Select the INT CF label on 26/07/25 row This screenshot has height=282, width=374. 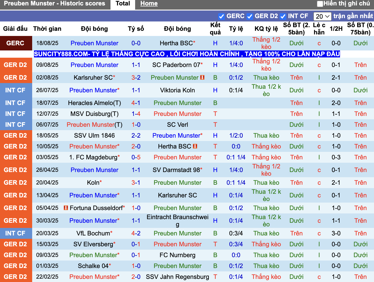16,90
